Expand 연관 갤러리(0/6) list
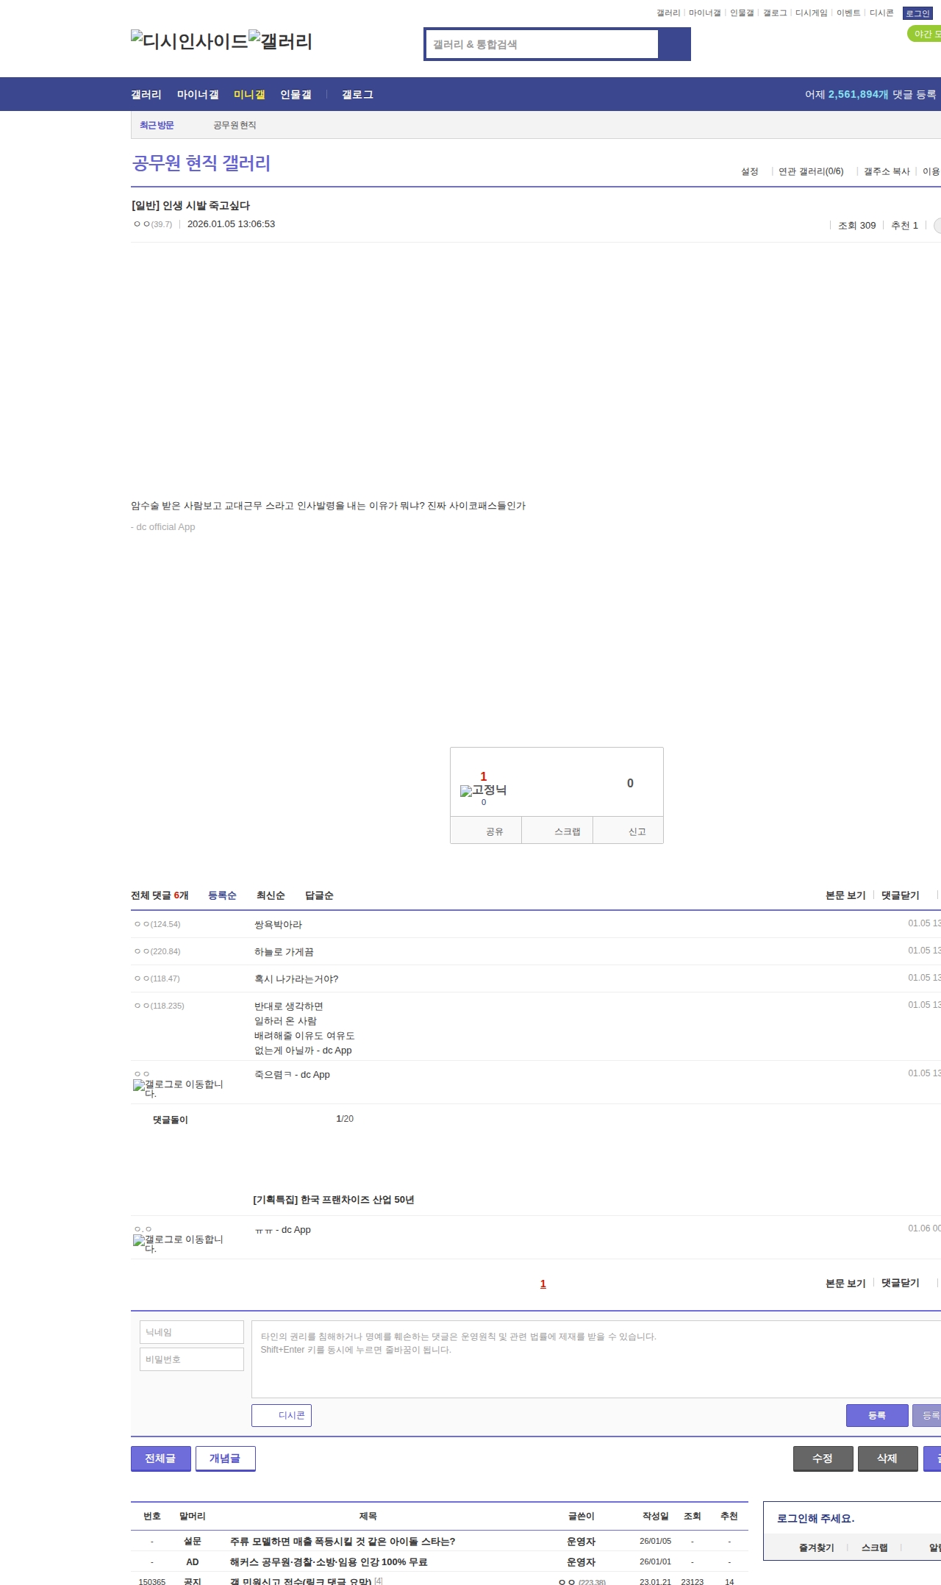Viewport: 941px width, 1585px height. click(811, 171)
